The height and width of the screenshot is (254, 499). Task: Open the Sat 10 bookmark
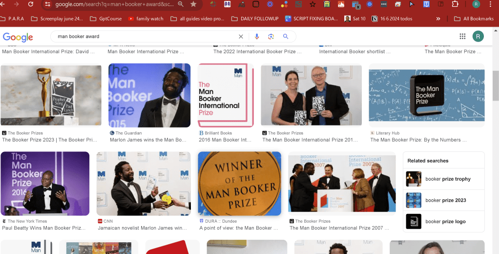(355, 19)
